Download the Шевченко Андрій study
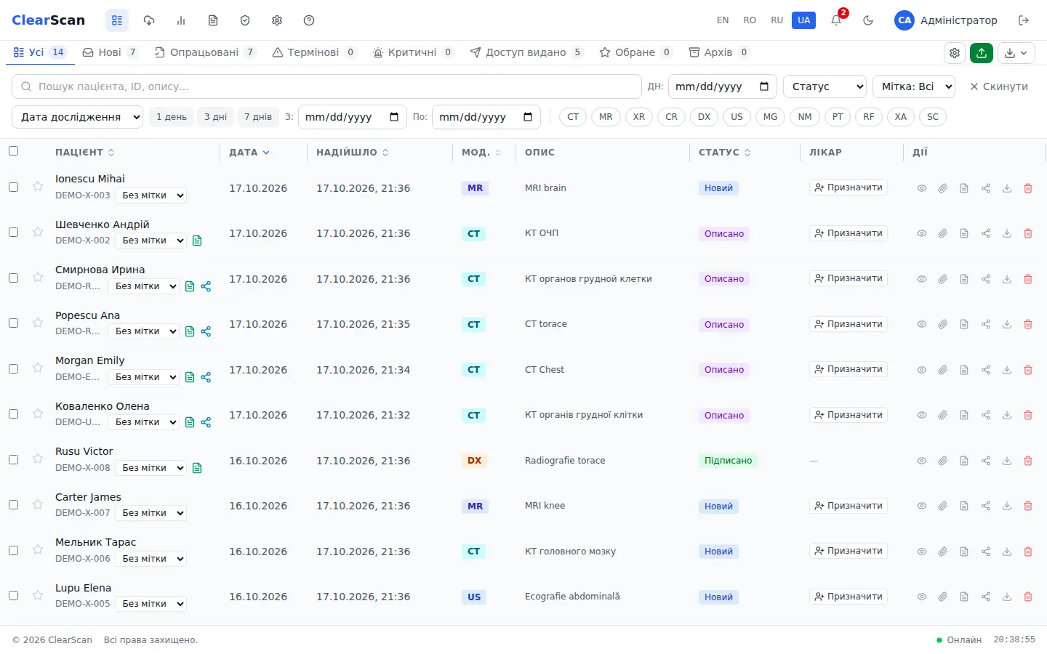Viewport: 1047px width, 654px height. [x=1007, y=233]
